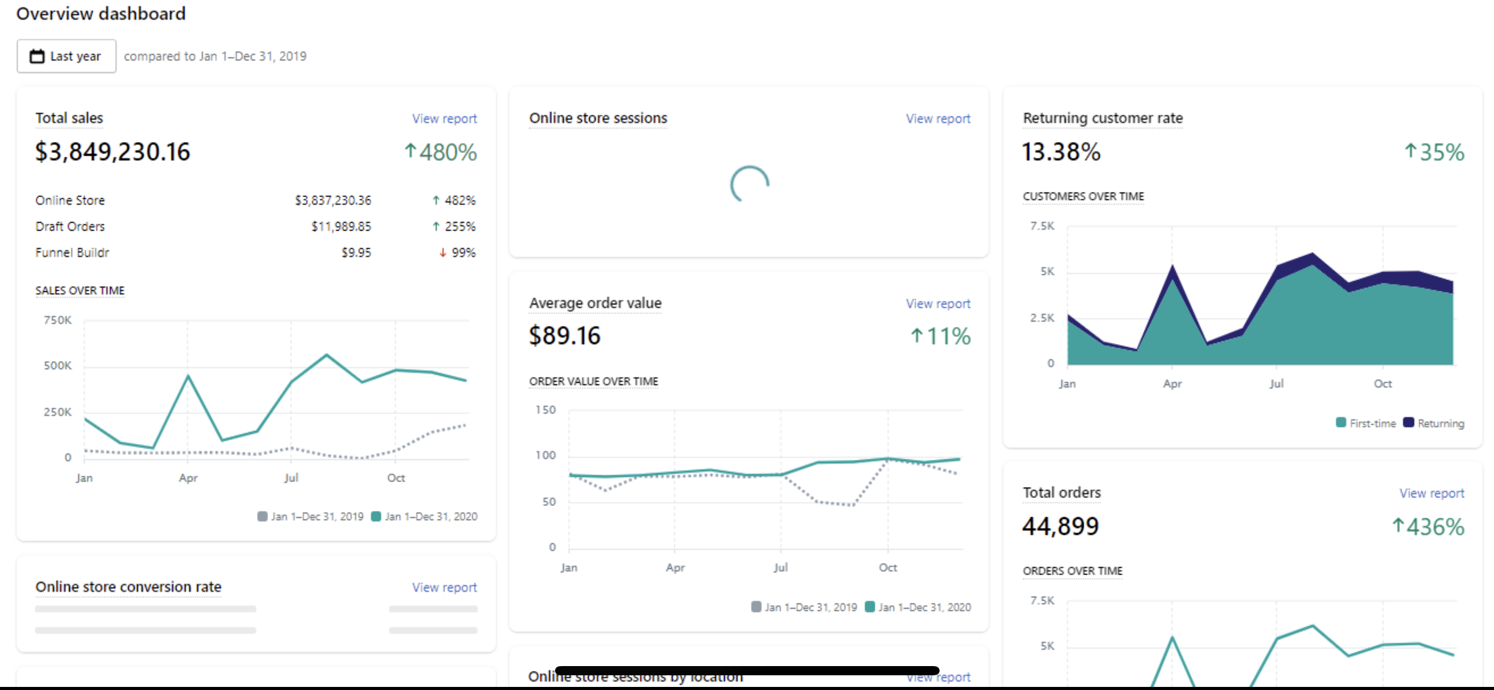The height and width of the screenshot is (690, 1494).
Task: Select the Funnel Buildr row label
Action: [x=72, y=252]
